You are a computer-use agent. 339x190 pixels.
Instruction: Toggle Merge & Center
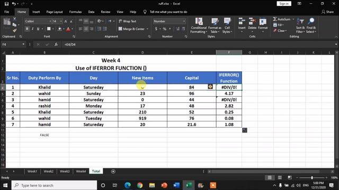[132, 28]
